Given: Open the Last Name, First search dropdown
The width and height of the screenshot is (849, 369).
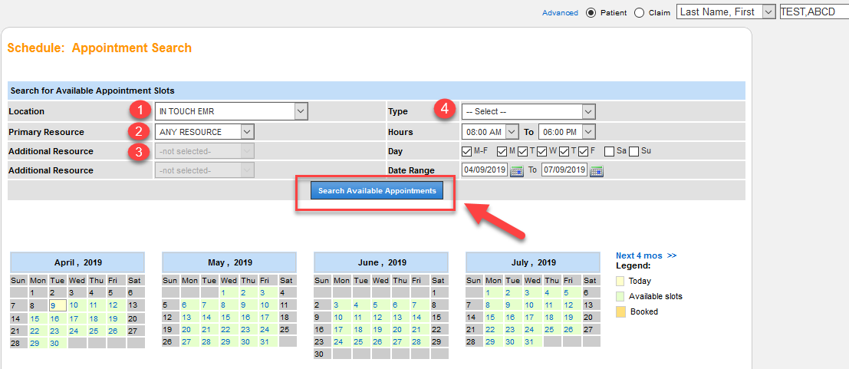Looking at the screenshot, I should (x=726, y=12).
